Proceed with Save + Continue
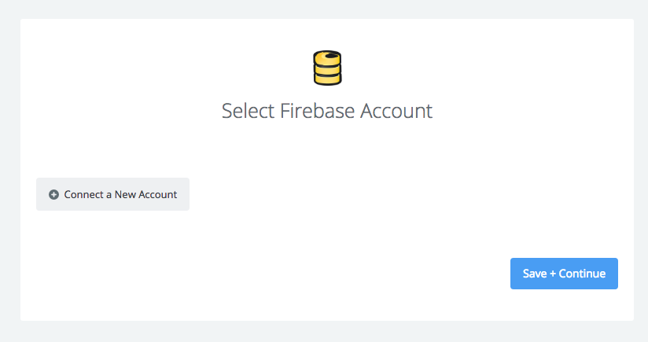Image resolution: width=648 pixels, height=342 pixels. tap(564, 274)
